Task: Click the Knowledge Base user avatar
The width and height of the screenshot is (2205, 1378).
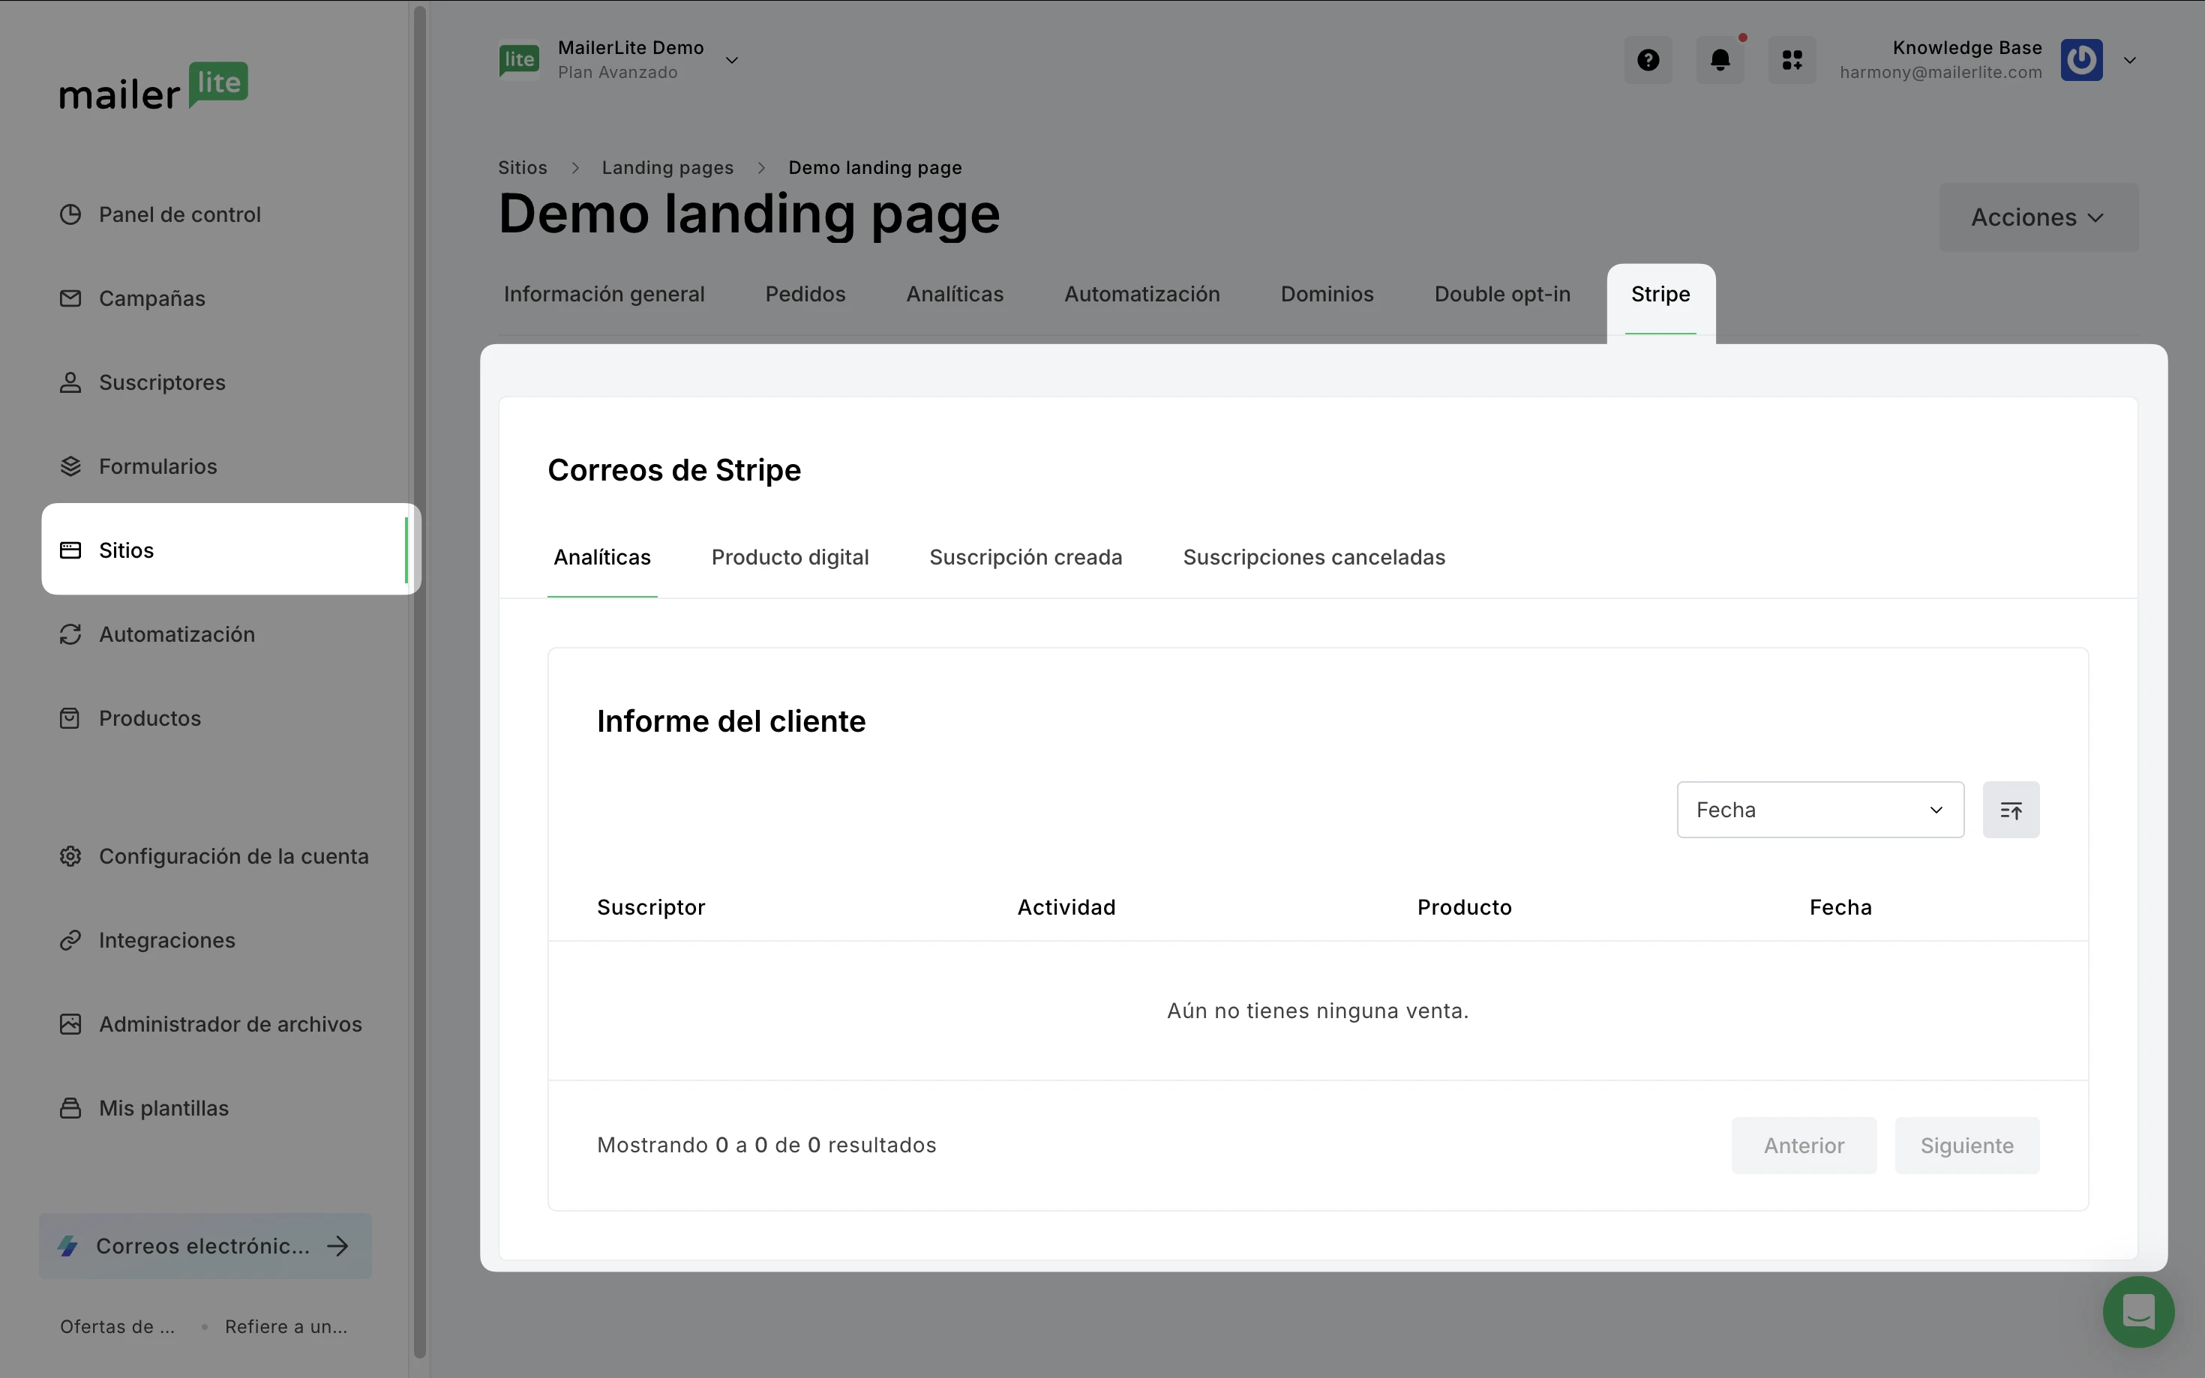Action: (x=2082, y=60)
